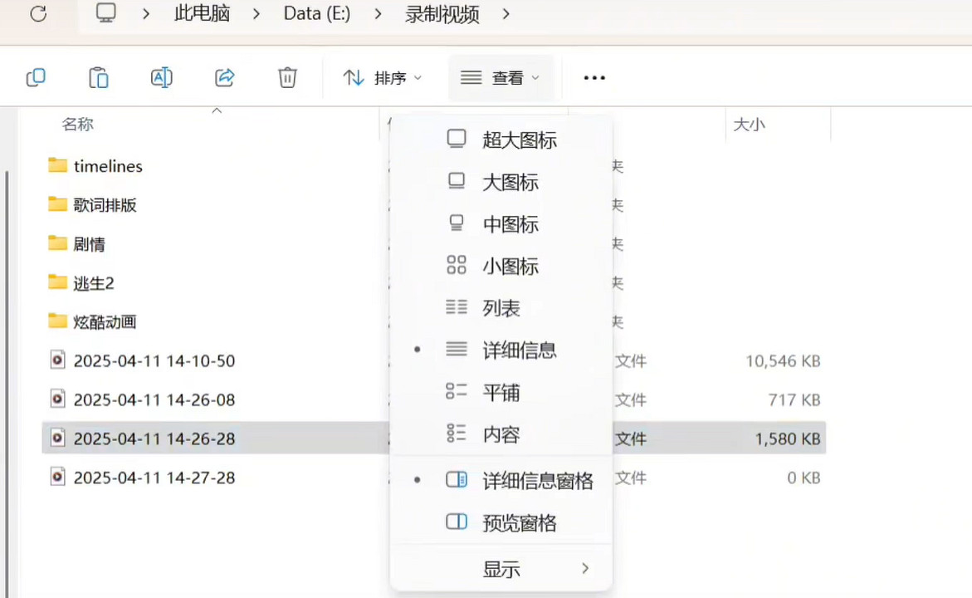The image size is (972, 598).
Task: Toggle the 预览窗格 preview pane
Action: 519,523
